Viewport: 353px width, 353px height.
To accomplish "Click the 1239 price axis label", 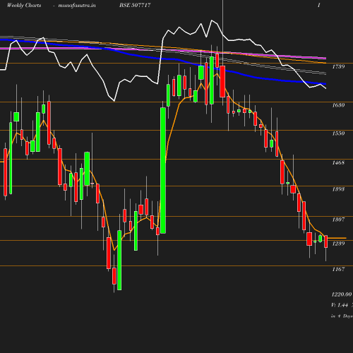I will click(x=338, y=244).
